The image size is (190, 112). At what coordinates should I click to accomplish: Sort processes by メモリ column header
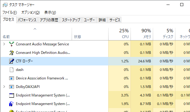[142, 34]
